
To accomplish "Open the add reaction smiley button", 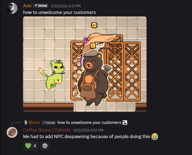I will click(45, 146).
